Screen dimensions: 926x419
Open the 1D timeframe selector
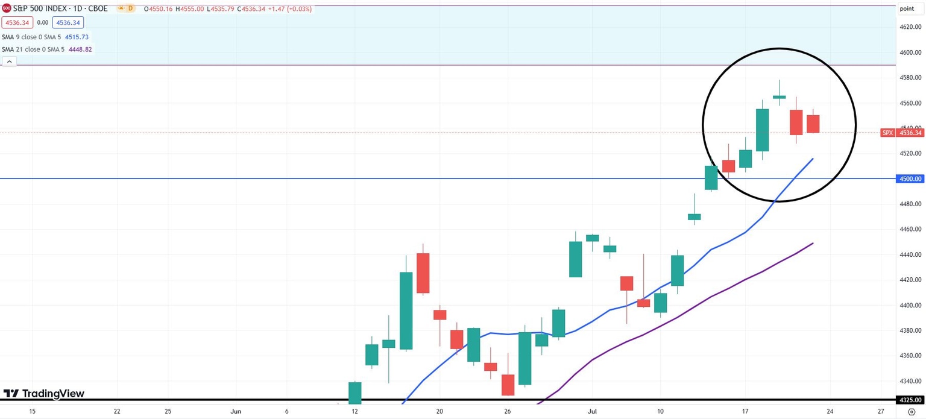78,8
